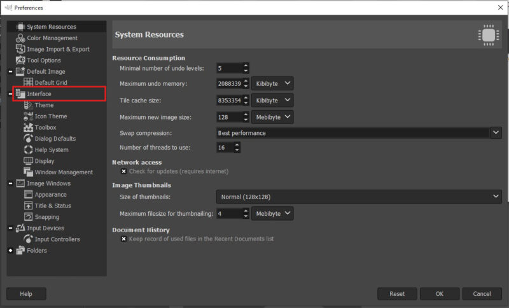Toggle Check for updates checkbox

pyautogui.click(x=123, y=171)
